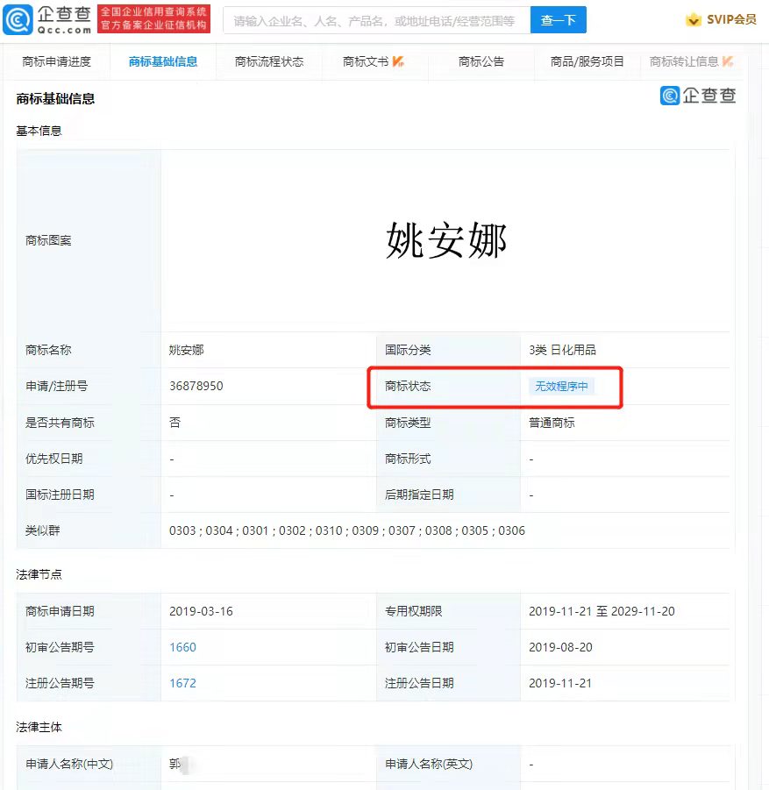Click the Qcc.com logo icon
Screen dimensions: 769x790
click(18, 19)
